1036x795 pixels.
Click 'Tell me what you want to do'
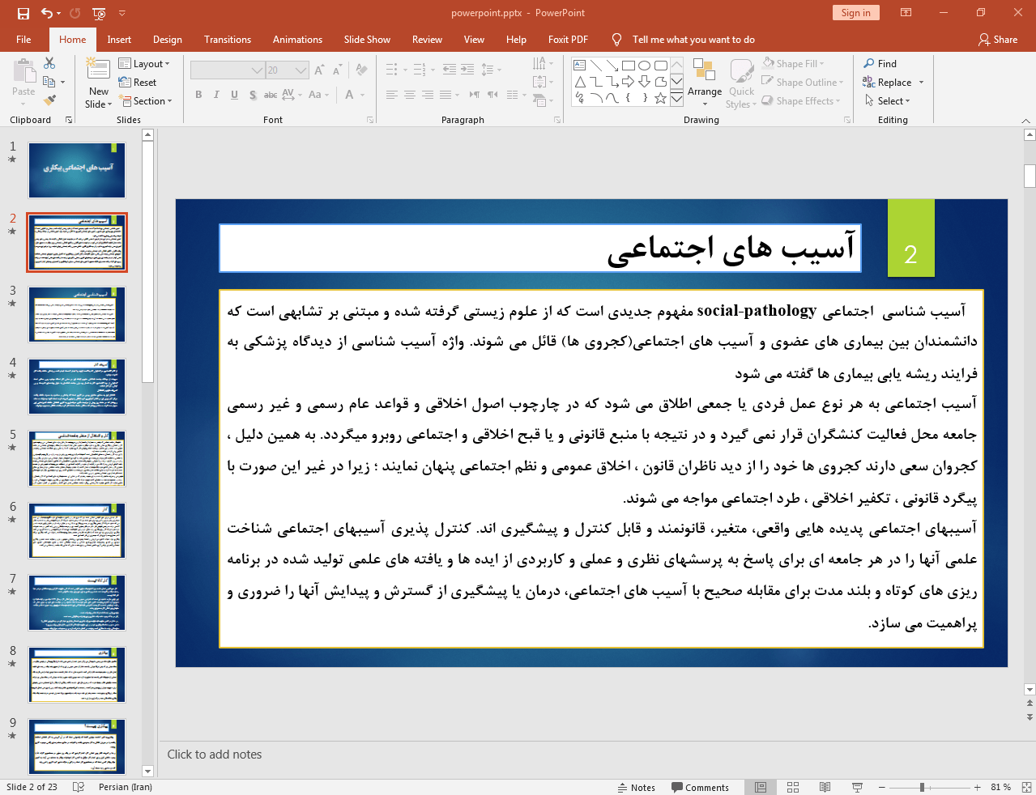693,40
